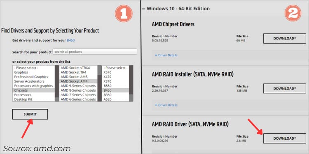Choose AMD Socket AM4 from the list
Viewport: 309px width, 154px height.
78,81
